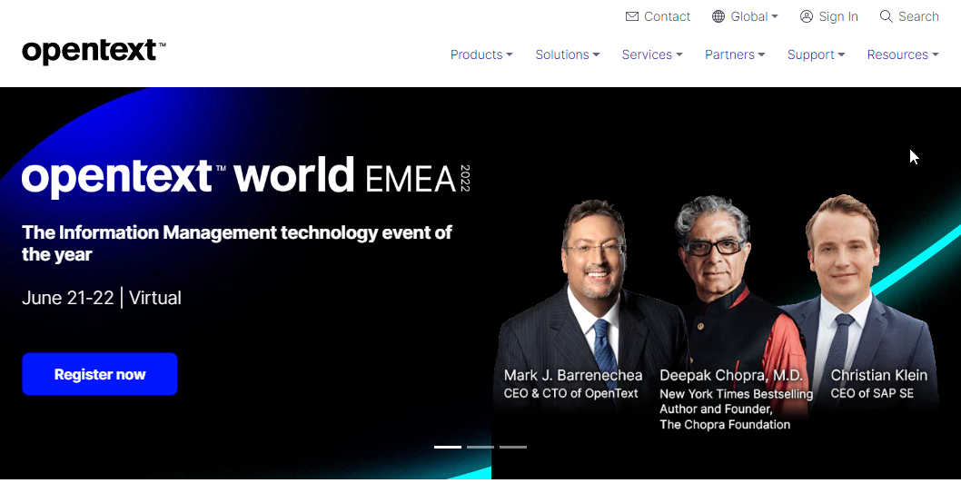Click the name 'Christian Klein'
961x493 pixels.
point(879,375)
